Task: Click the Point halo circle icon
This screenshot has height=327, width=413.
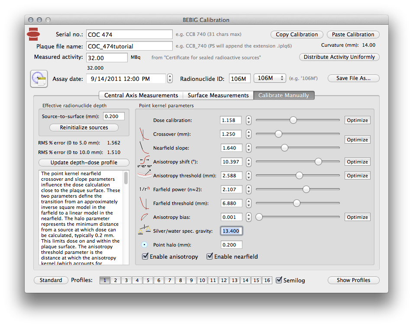Action: (x=145, y=245)
